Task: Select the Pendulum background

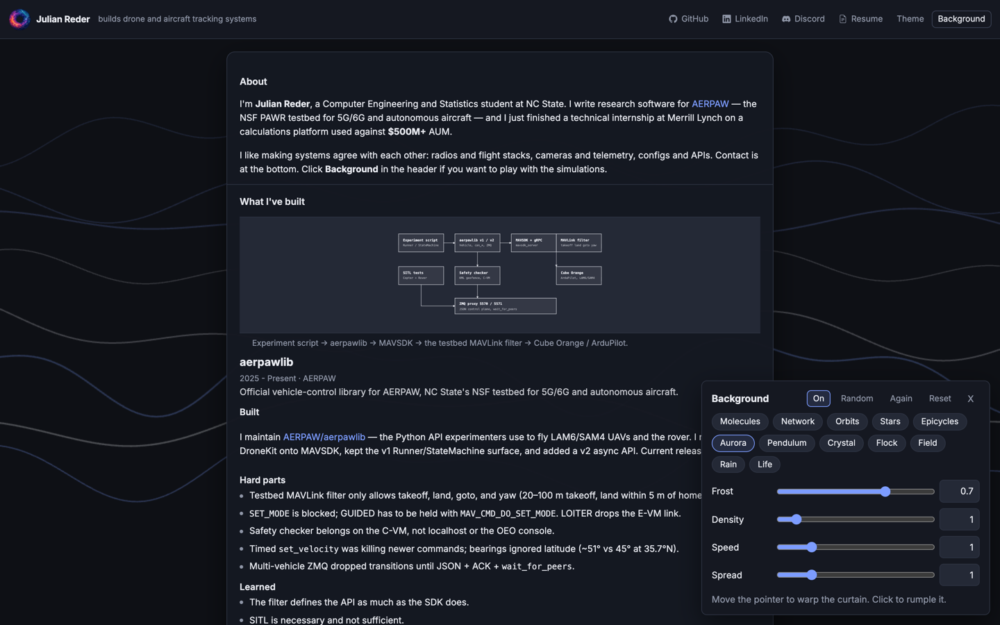Action: [787, 443]
